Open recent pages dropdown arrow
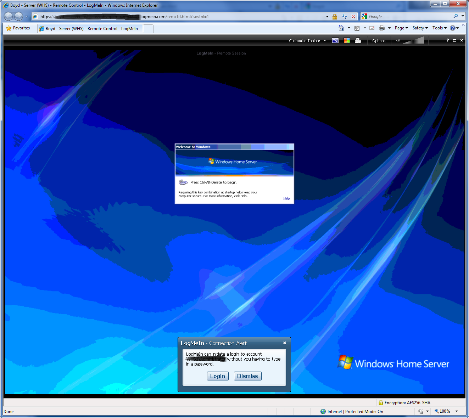This screenshot has height=418, width=469. (26, 16)
